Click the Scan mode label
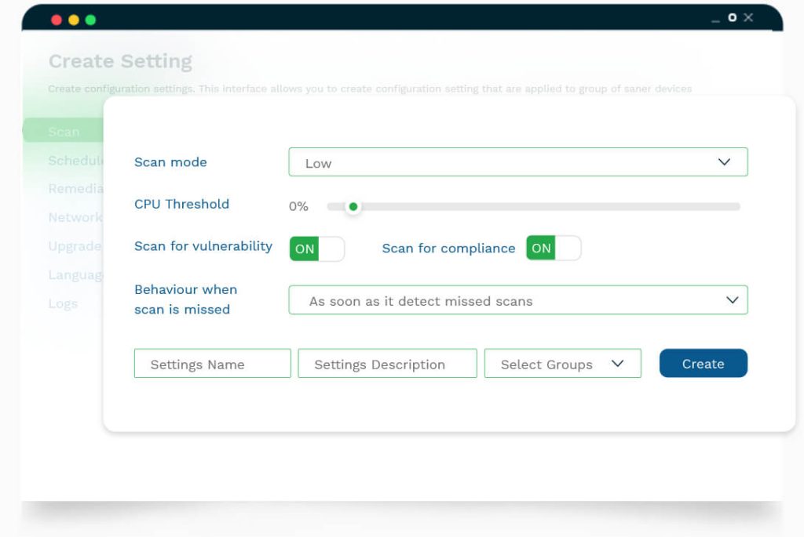 click(x=170, y=161)
